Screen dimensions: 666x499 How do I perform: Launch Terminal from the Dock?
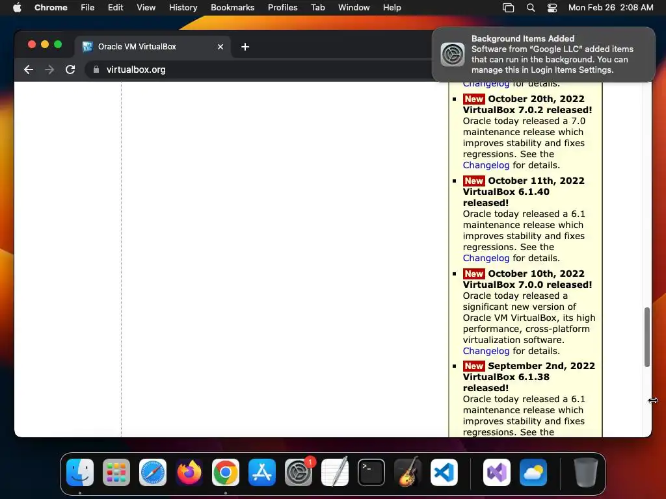(x=371, y=472)
